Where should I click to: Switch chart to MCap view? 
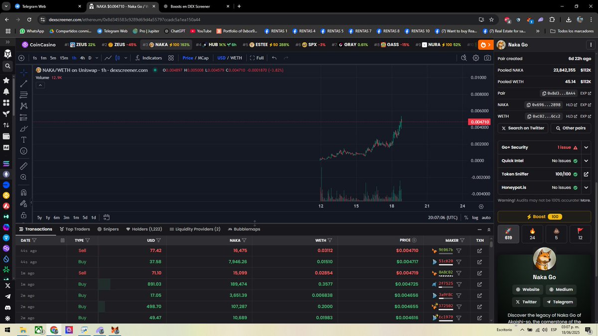(x=203, y=58)
